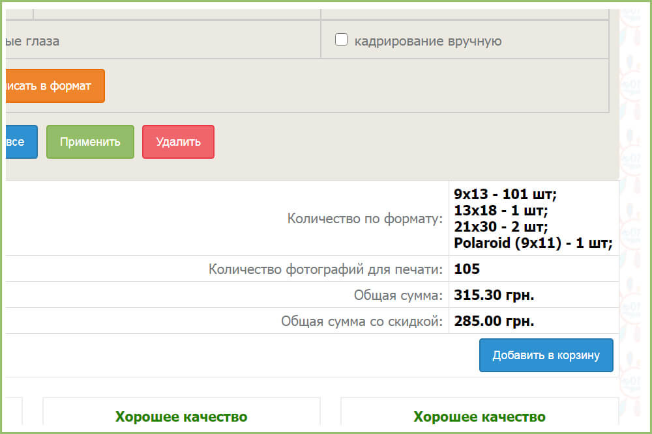
Task: Click the discounted total 285.00 грн.
Action: coord(494,321)
